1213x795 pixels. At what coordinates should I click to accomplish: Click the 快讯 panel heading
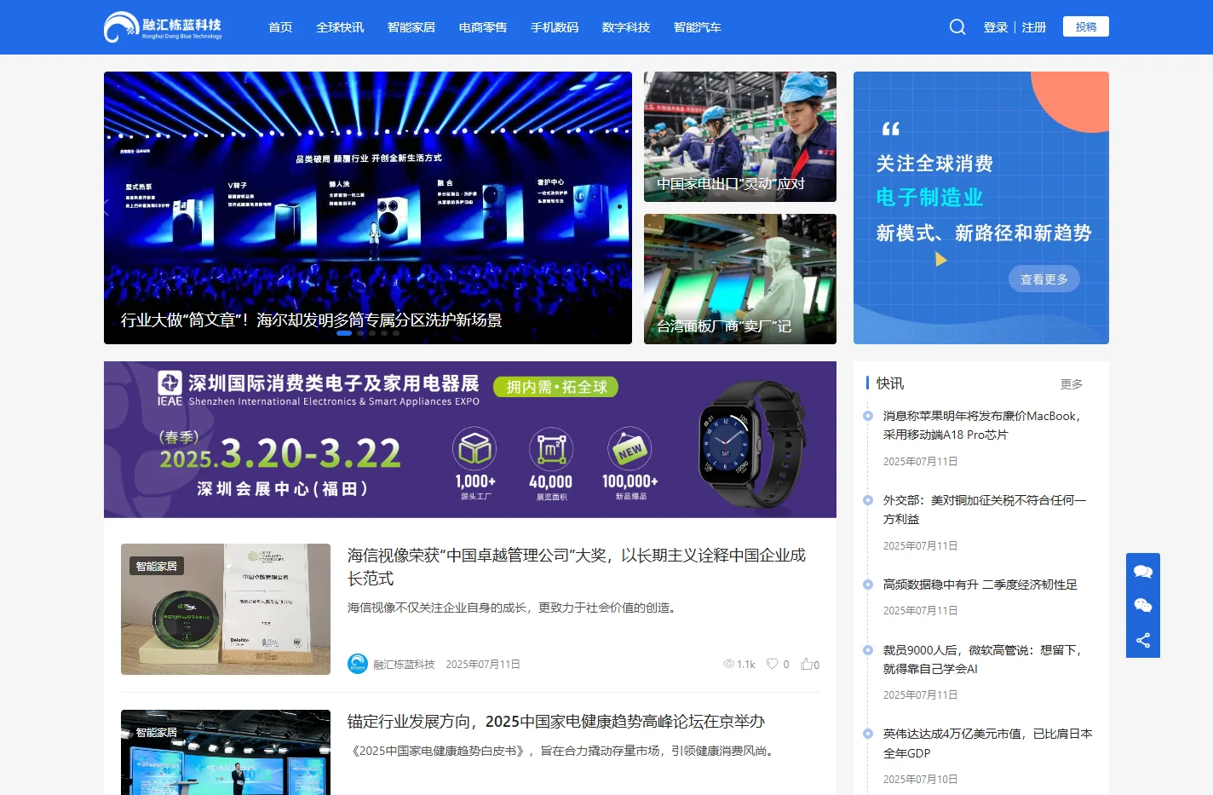tap(890, 383)
